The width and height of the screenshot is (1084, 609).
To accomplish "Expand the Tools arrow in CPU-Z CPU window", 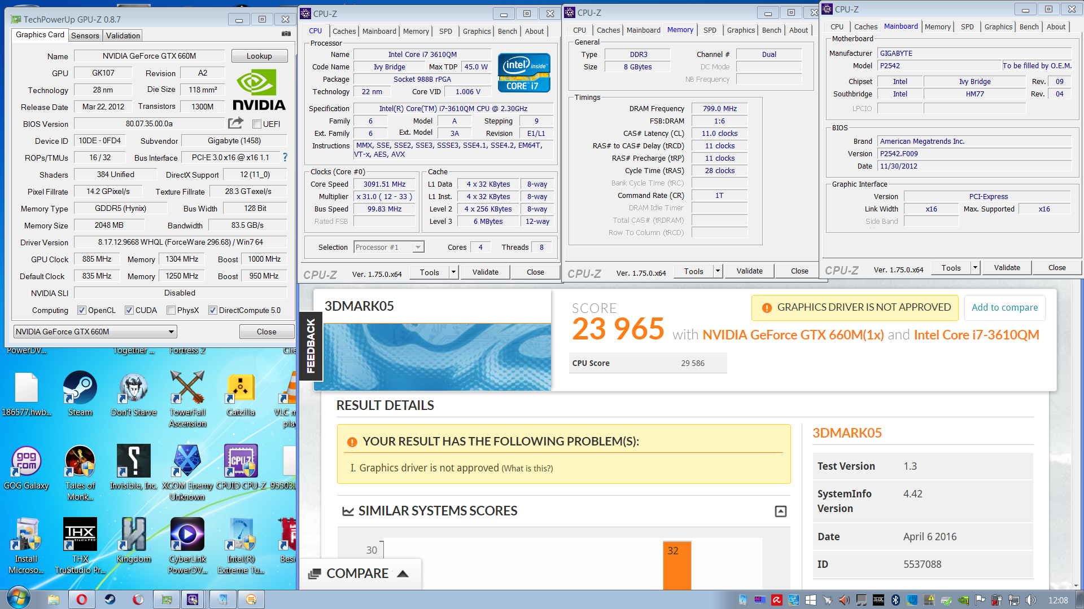I will tap(453, 272).
